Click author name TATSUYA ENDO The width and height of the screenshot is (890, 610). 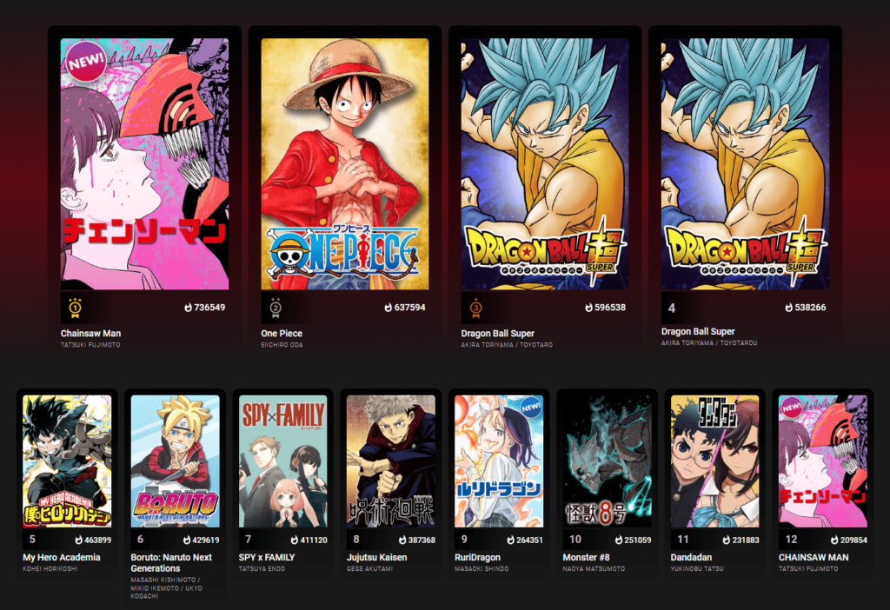click(262, 568)
